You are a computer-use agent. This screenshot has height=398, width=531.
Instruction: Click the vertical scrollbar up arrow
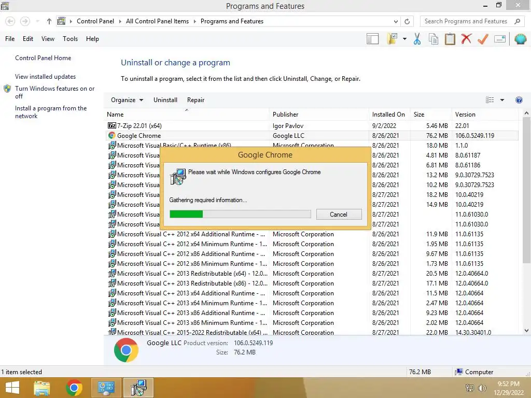click(x=526, y=113)
